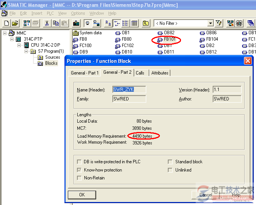Download blocks to PLC toolbar icon
Viewport: 256px width, 205px height.
(76, 23)
